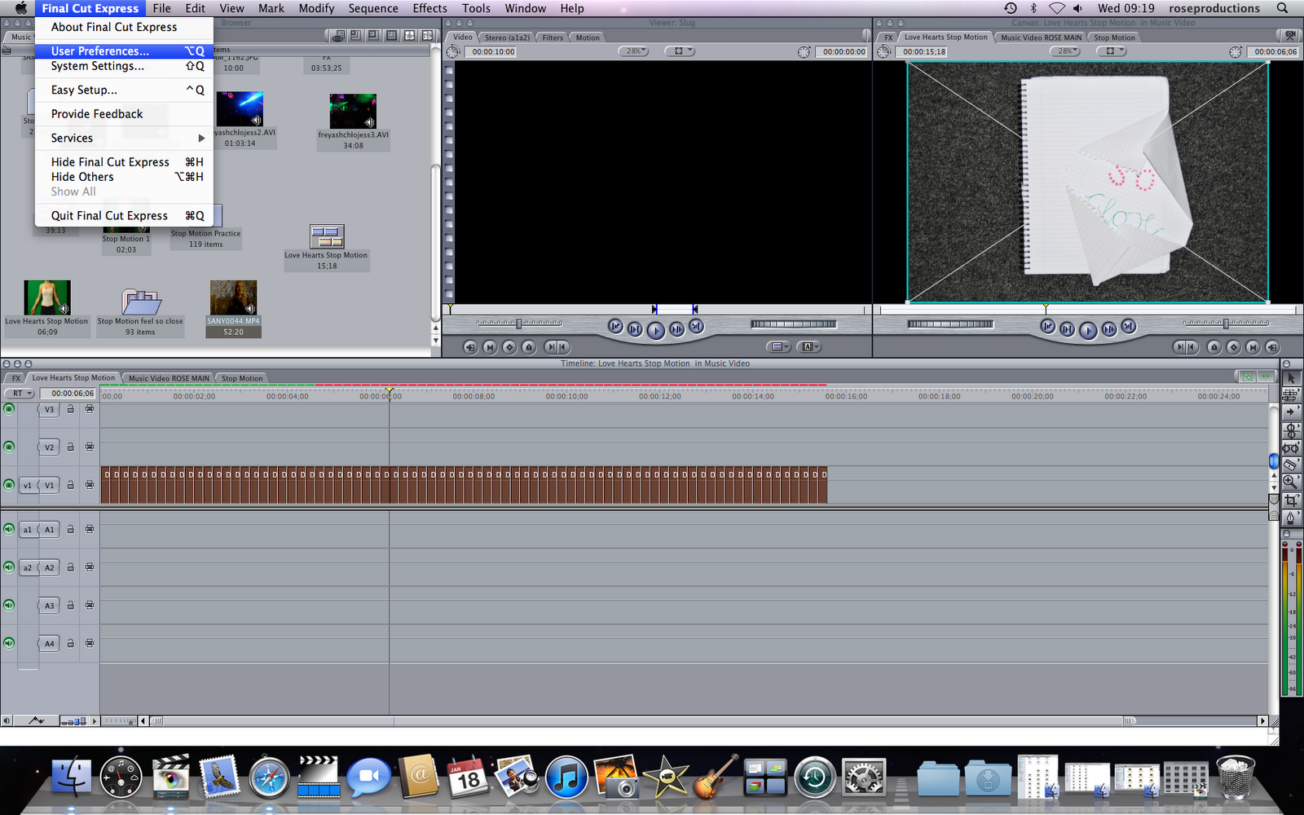The width and height of the screenshot is (1304, 815).
Task: Play the clip in the Viewer
Action: click(x=655, y=329)
